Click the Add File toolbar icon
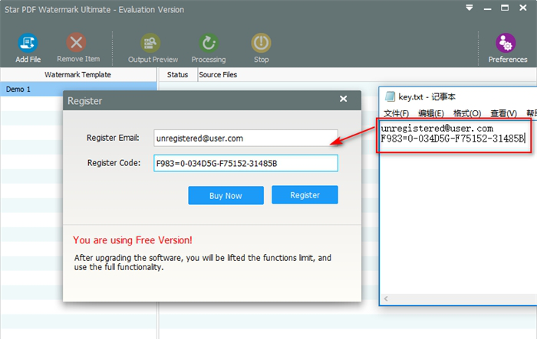537x352 pixels. point(28,43)
